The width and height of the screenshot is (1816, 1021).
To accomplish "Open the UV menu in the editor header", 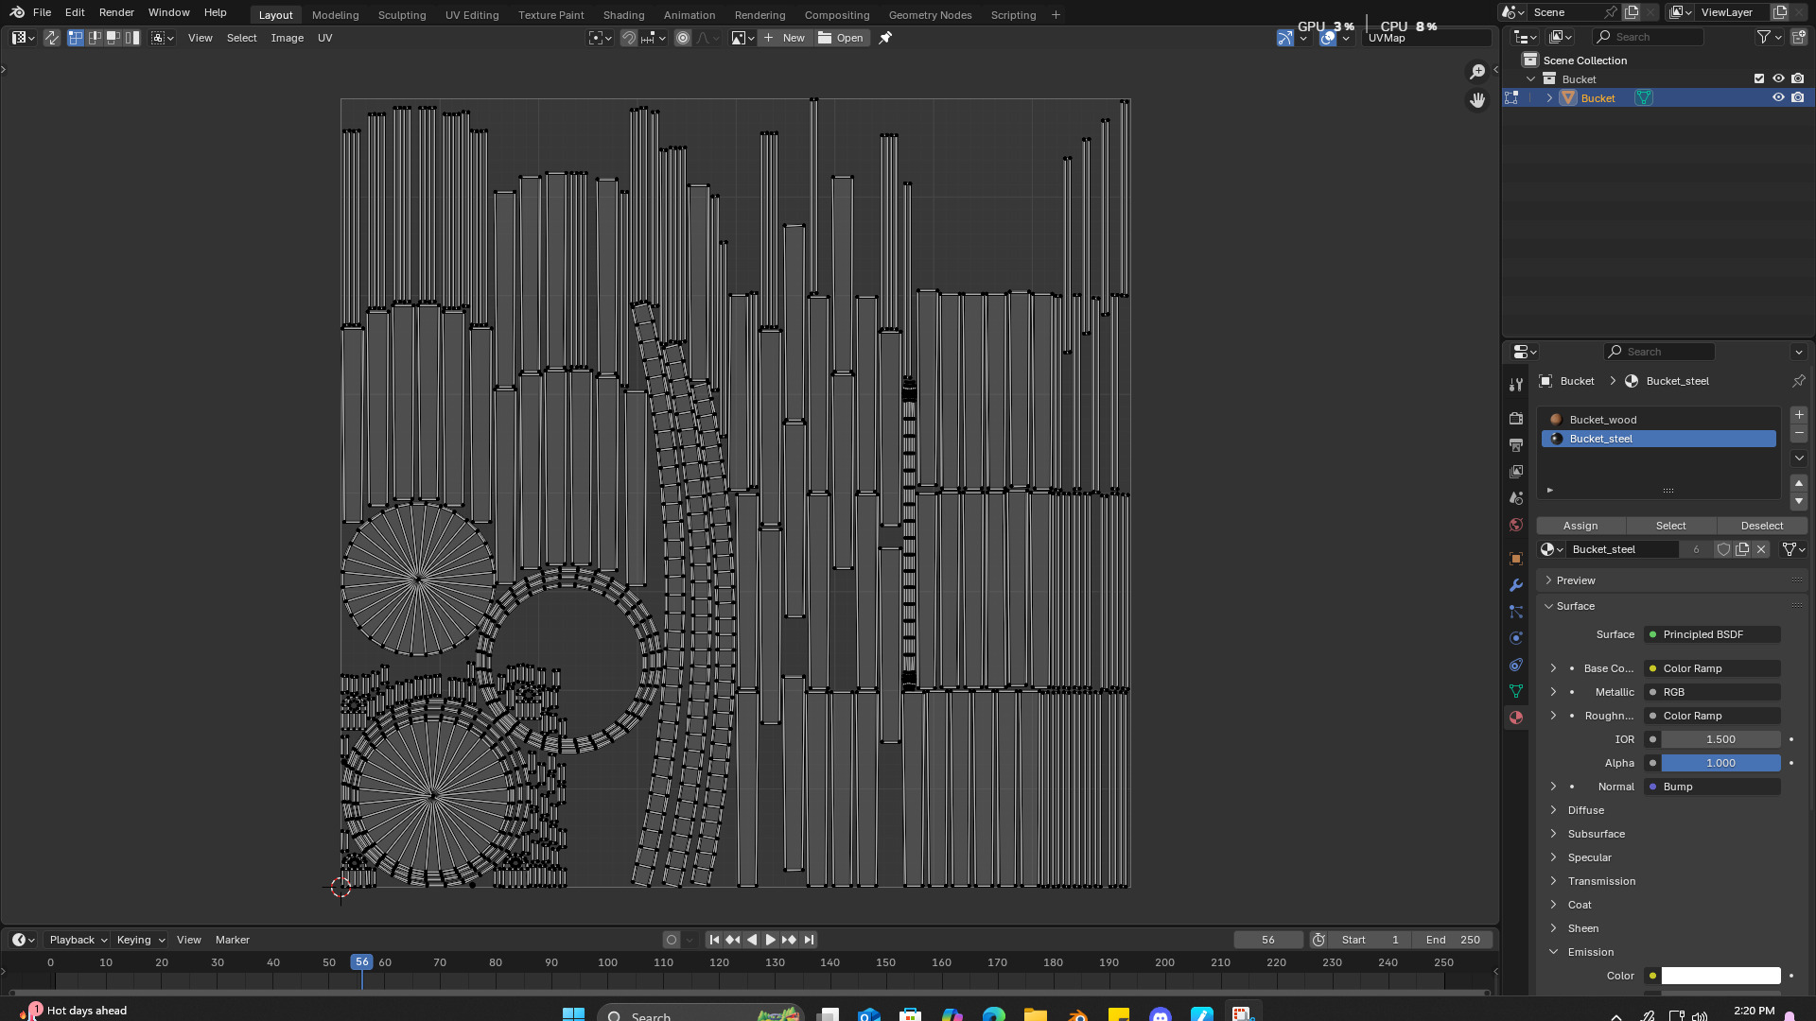I will [x=324, y=38].
